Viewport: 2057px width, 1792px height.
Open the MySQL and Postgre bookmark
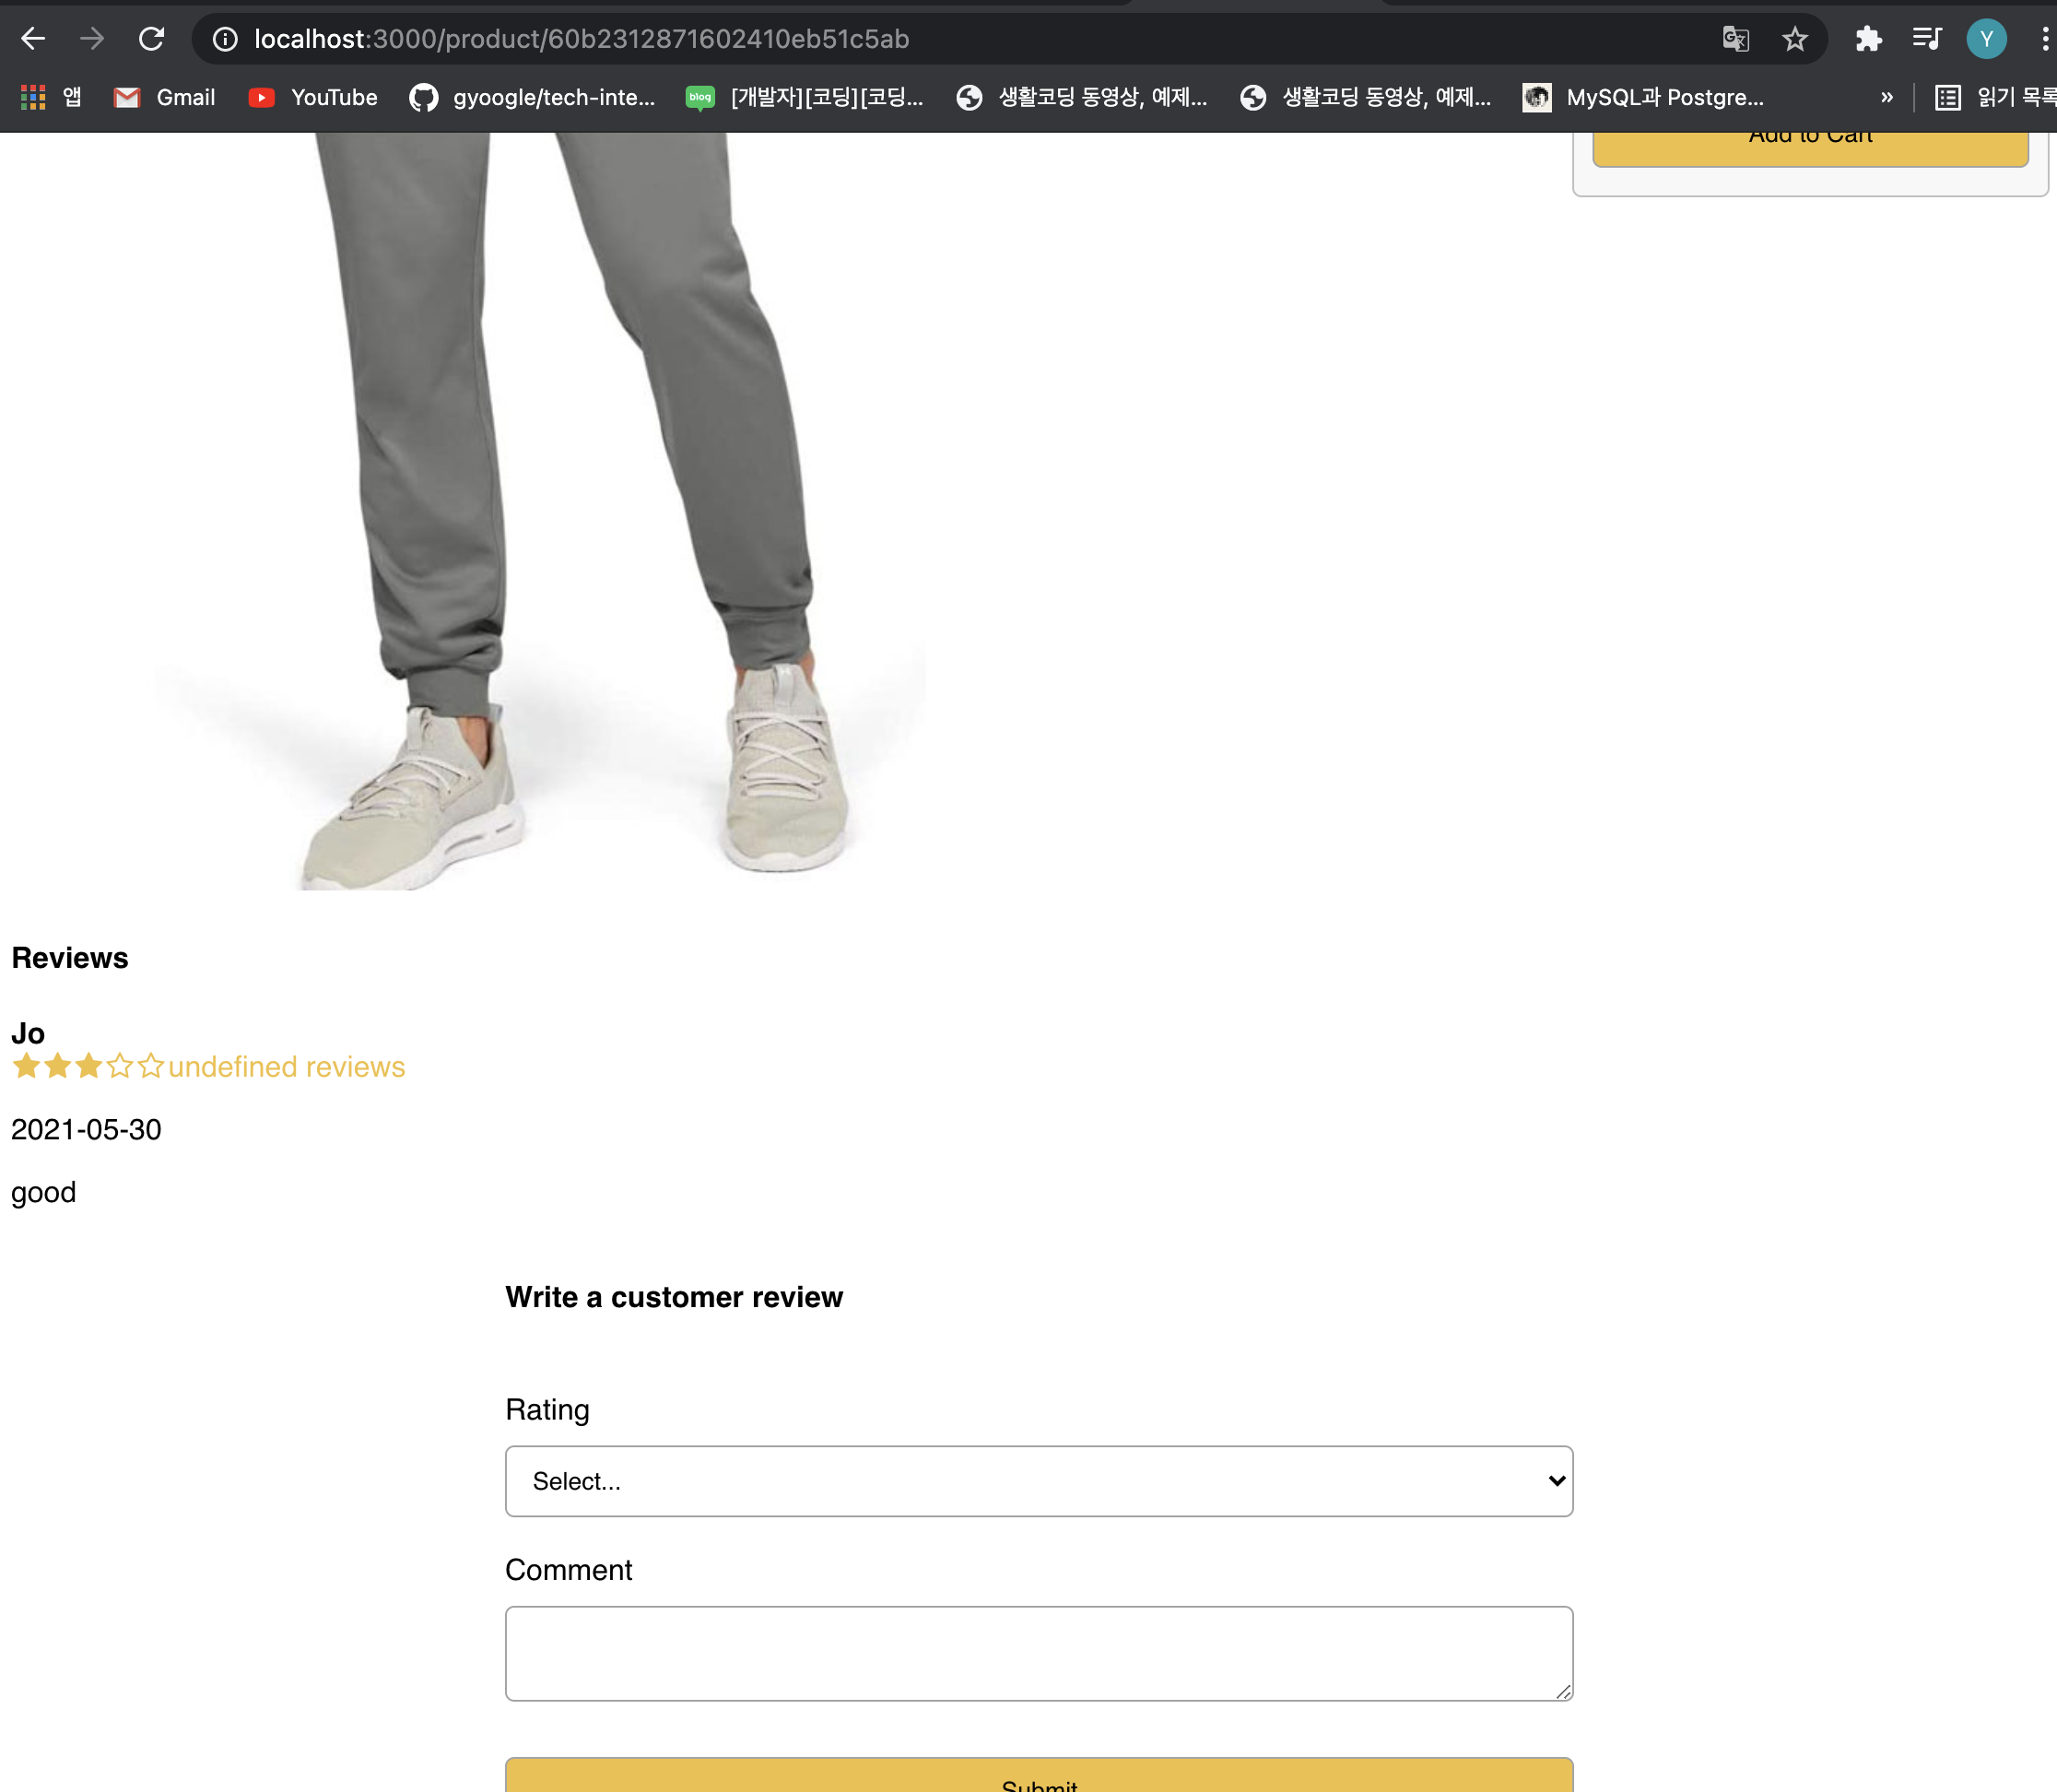pos(1643,97)
